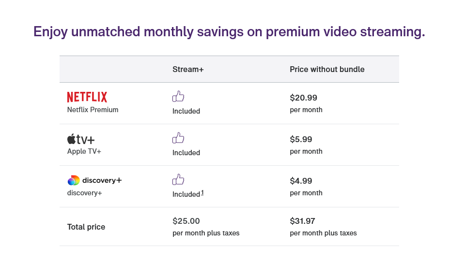The height and width of the screenshot is (262, 449).
Task: Click the Included text in Netflix row
Action: [186, 111]
